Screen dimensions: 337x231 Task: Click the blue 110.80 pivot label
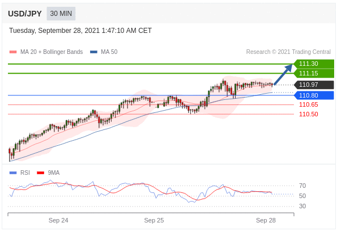314,95
